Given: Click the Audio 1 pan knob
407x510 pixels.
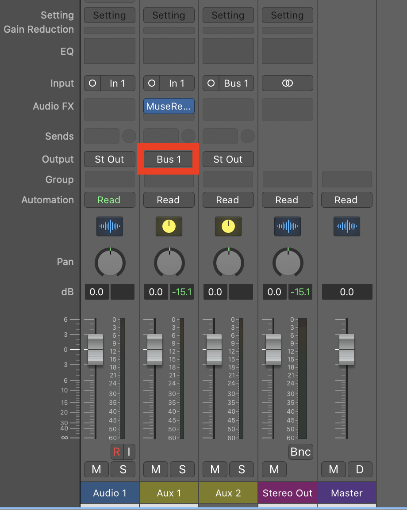Looking at the screenshot, I should point(110,263).
